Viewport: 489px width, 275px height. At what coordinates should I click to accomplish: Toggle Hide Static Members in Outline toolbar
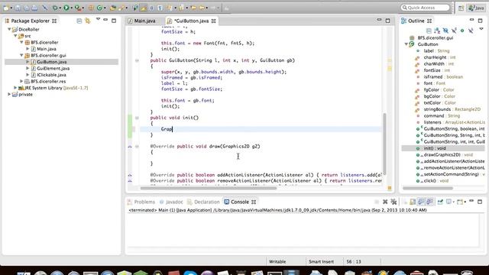click(454, 31)
